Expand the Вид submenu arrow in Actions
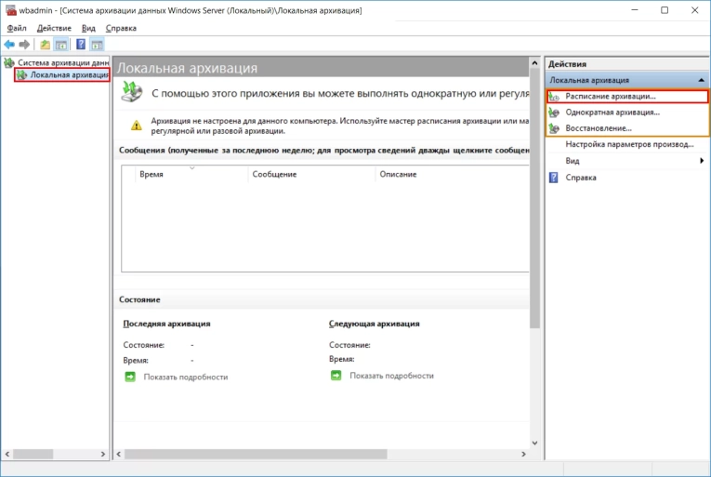711x477 pixels. (x=702, y=161)
